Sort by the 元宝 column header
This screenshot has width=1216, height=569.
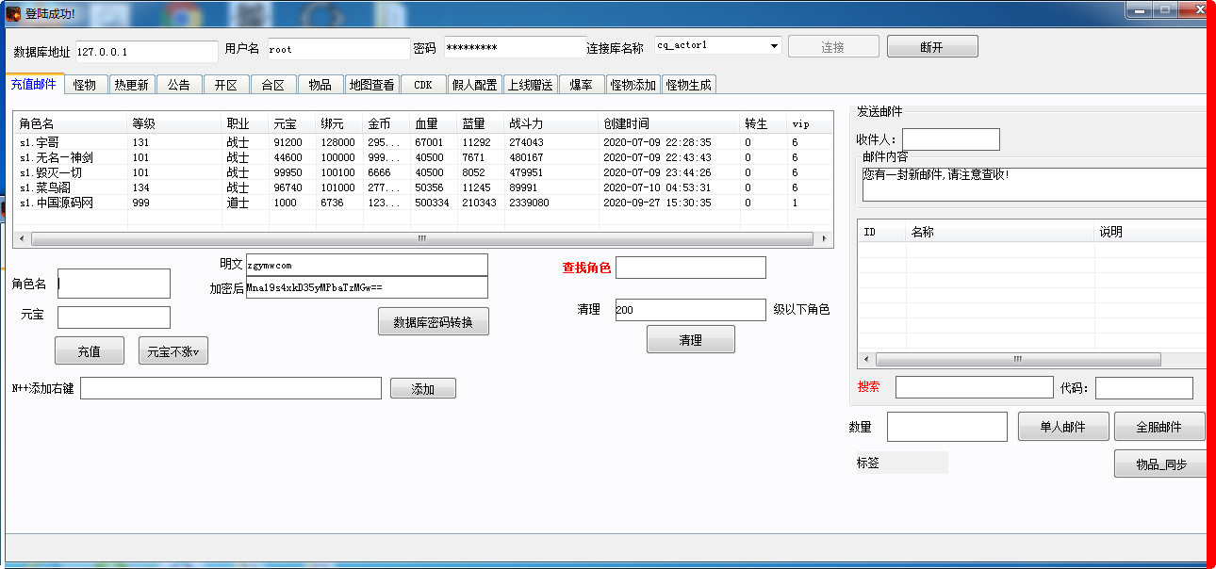coord(292,123)
